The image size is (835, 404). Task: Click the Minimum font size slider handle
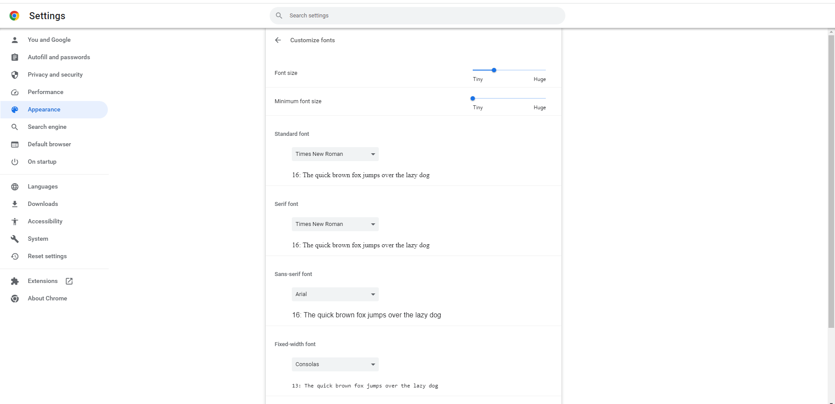(x=473, y=98)
